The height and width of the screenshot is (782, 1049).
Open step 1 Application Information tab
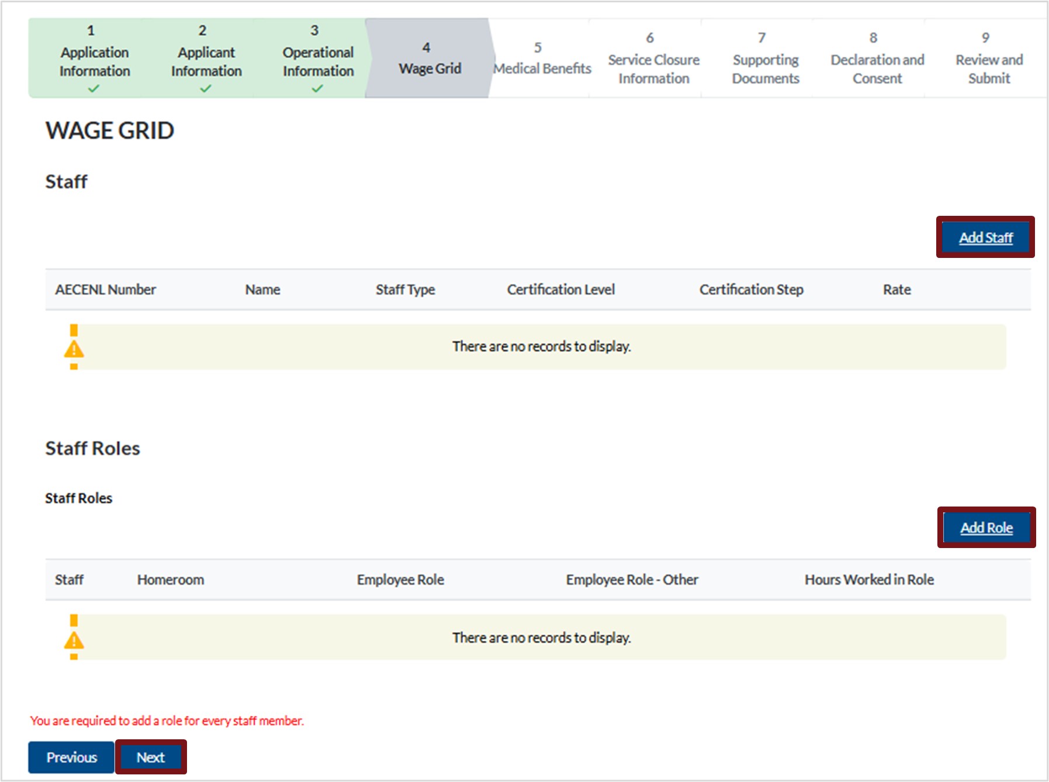tap(94, 58)
